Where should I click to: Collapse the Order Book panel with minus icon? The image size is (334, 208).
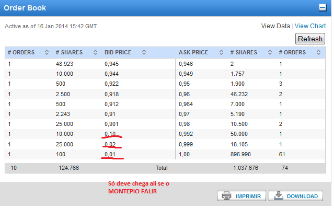pos(323,8)
